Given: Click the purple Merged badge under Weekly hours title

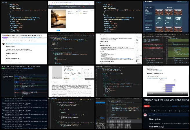Looking at the screenshot, I should click(5, 38).
